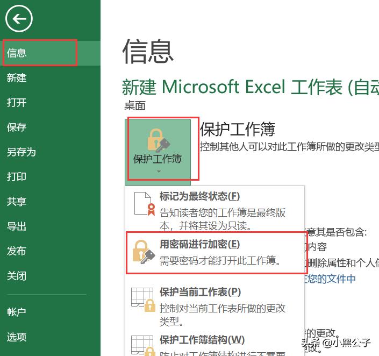Viewport: 379px width, 356px height.
Task: Select 保护当前工作表(P) option
Action: pos(214,306)
